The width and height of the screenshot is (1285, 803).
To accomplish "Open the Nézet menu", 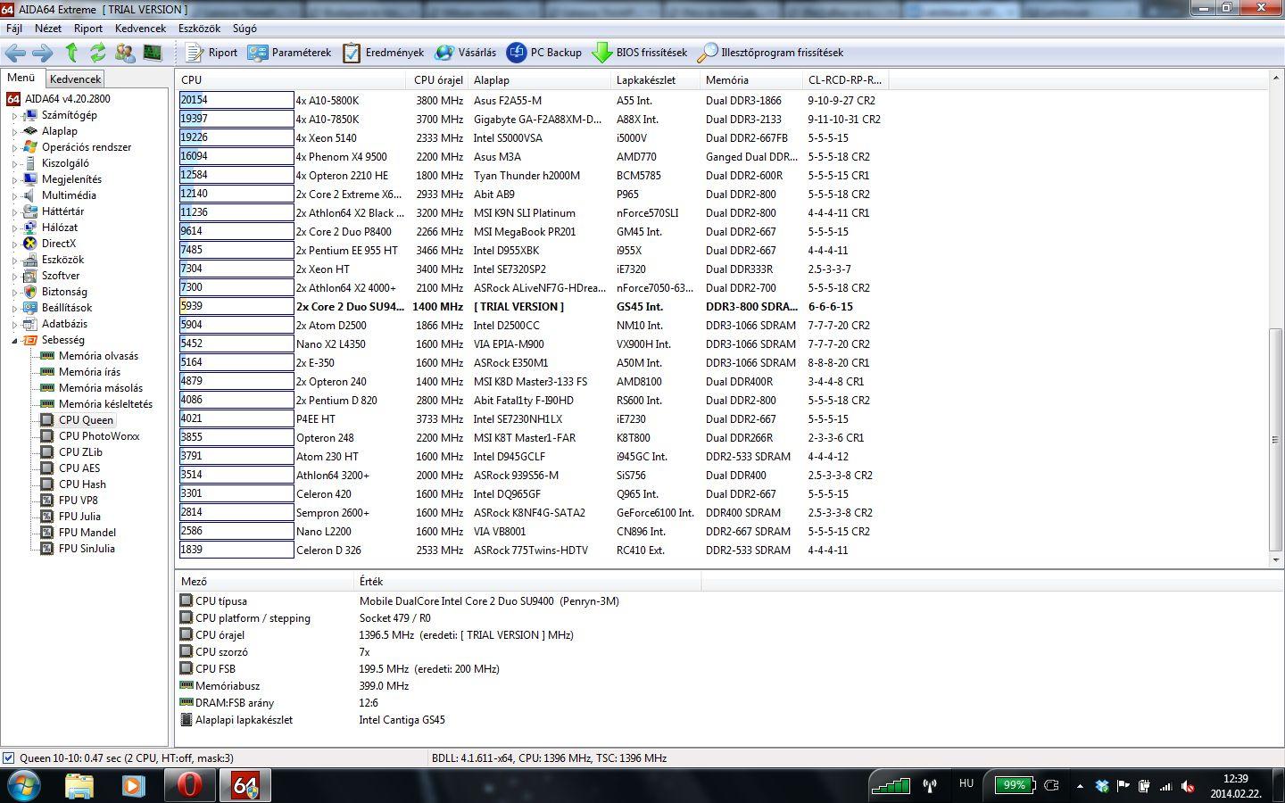I will [x=48, y=29].
